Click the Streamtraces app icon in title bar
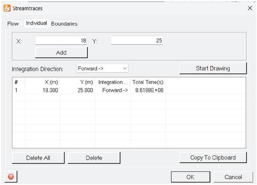257x185 pixels. 7,8
